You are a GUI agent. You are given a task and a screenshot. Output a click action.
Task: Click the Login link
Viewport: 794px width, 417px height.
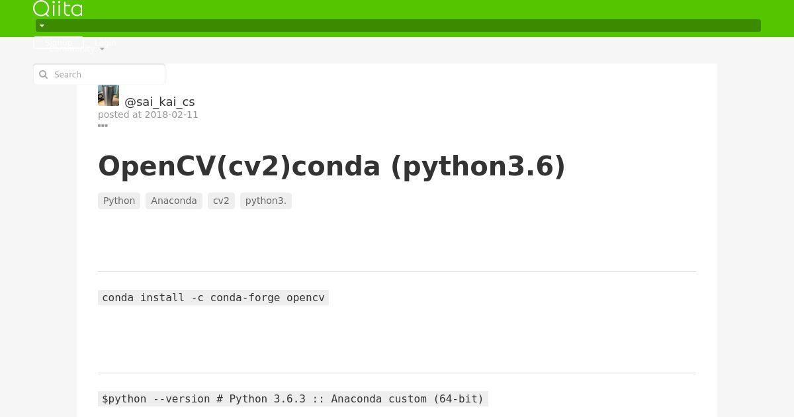tap(105, 42)
